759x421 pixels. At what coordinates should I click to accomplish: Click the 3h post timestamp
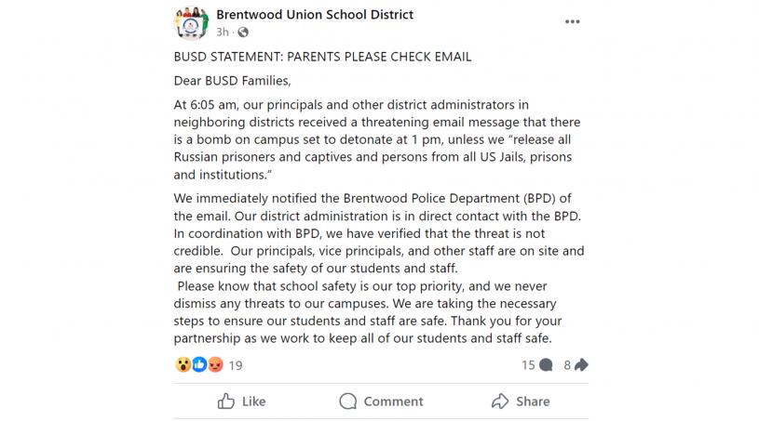[x=222, y=33]
